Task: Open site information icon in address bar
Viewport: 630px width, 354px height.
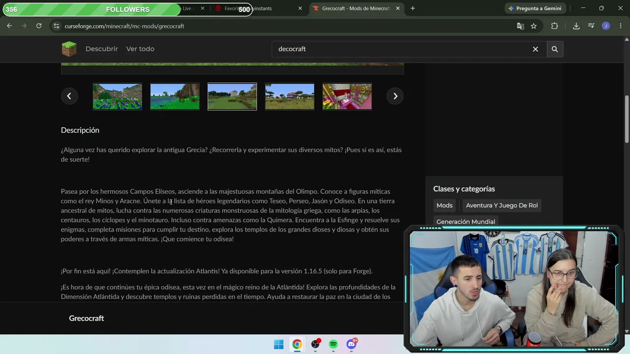Action: tap(56, 26)
